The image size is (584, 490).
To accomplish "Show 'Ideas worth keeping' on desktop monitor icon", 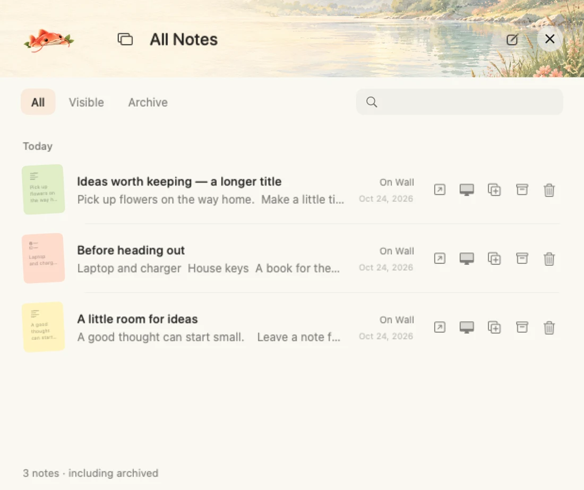I will coord(467,190).
